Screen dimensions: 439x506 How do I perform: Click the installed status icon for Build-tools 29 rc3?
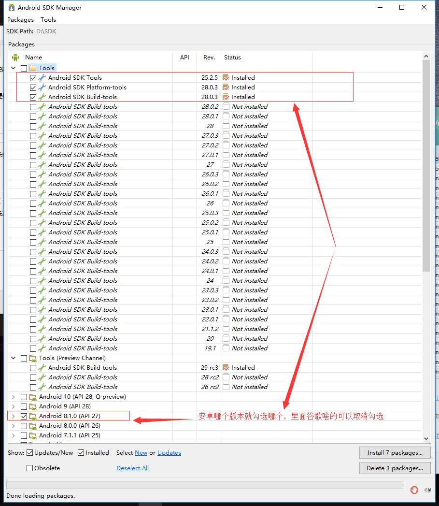226,368
